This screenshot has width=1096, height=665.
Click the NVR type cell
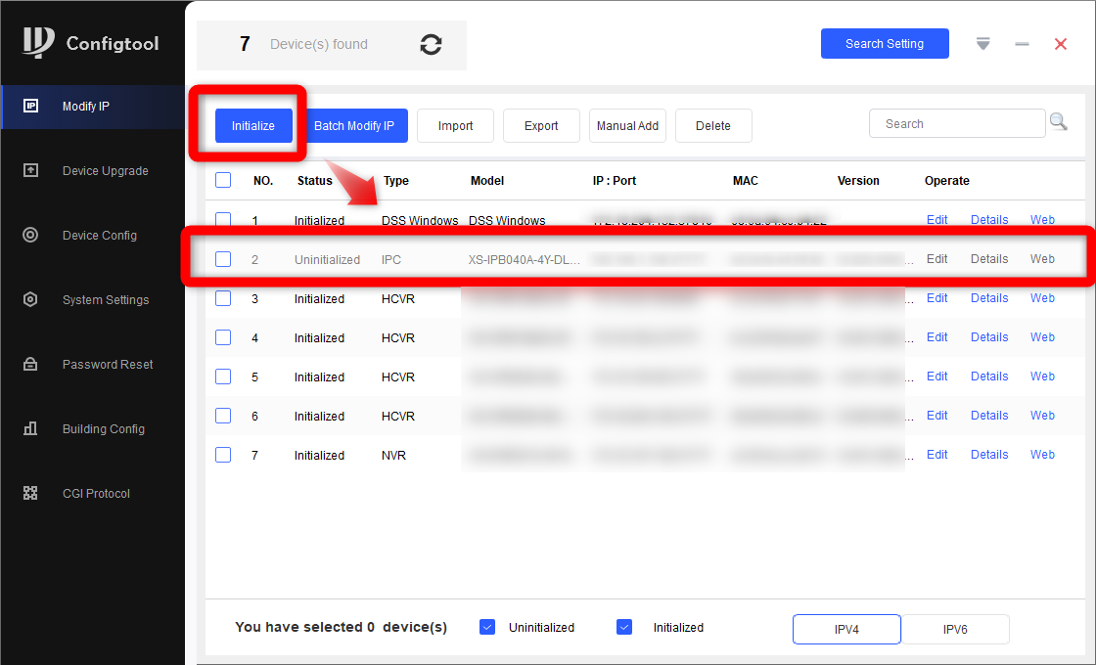[393, 455]
